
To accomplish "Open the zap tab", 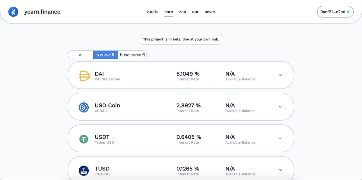I will point(183,12).
